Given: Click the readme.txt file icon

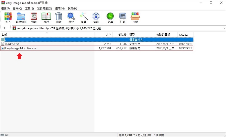Looking at the screenshot, I should click(x=3, y=44).
